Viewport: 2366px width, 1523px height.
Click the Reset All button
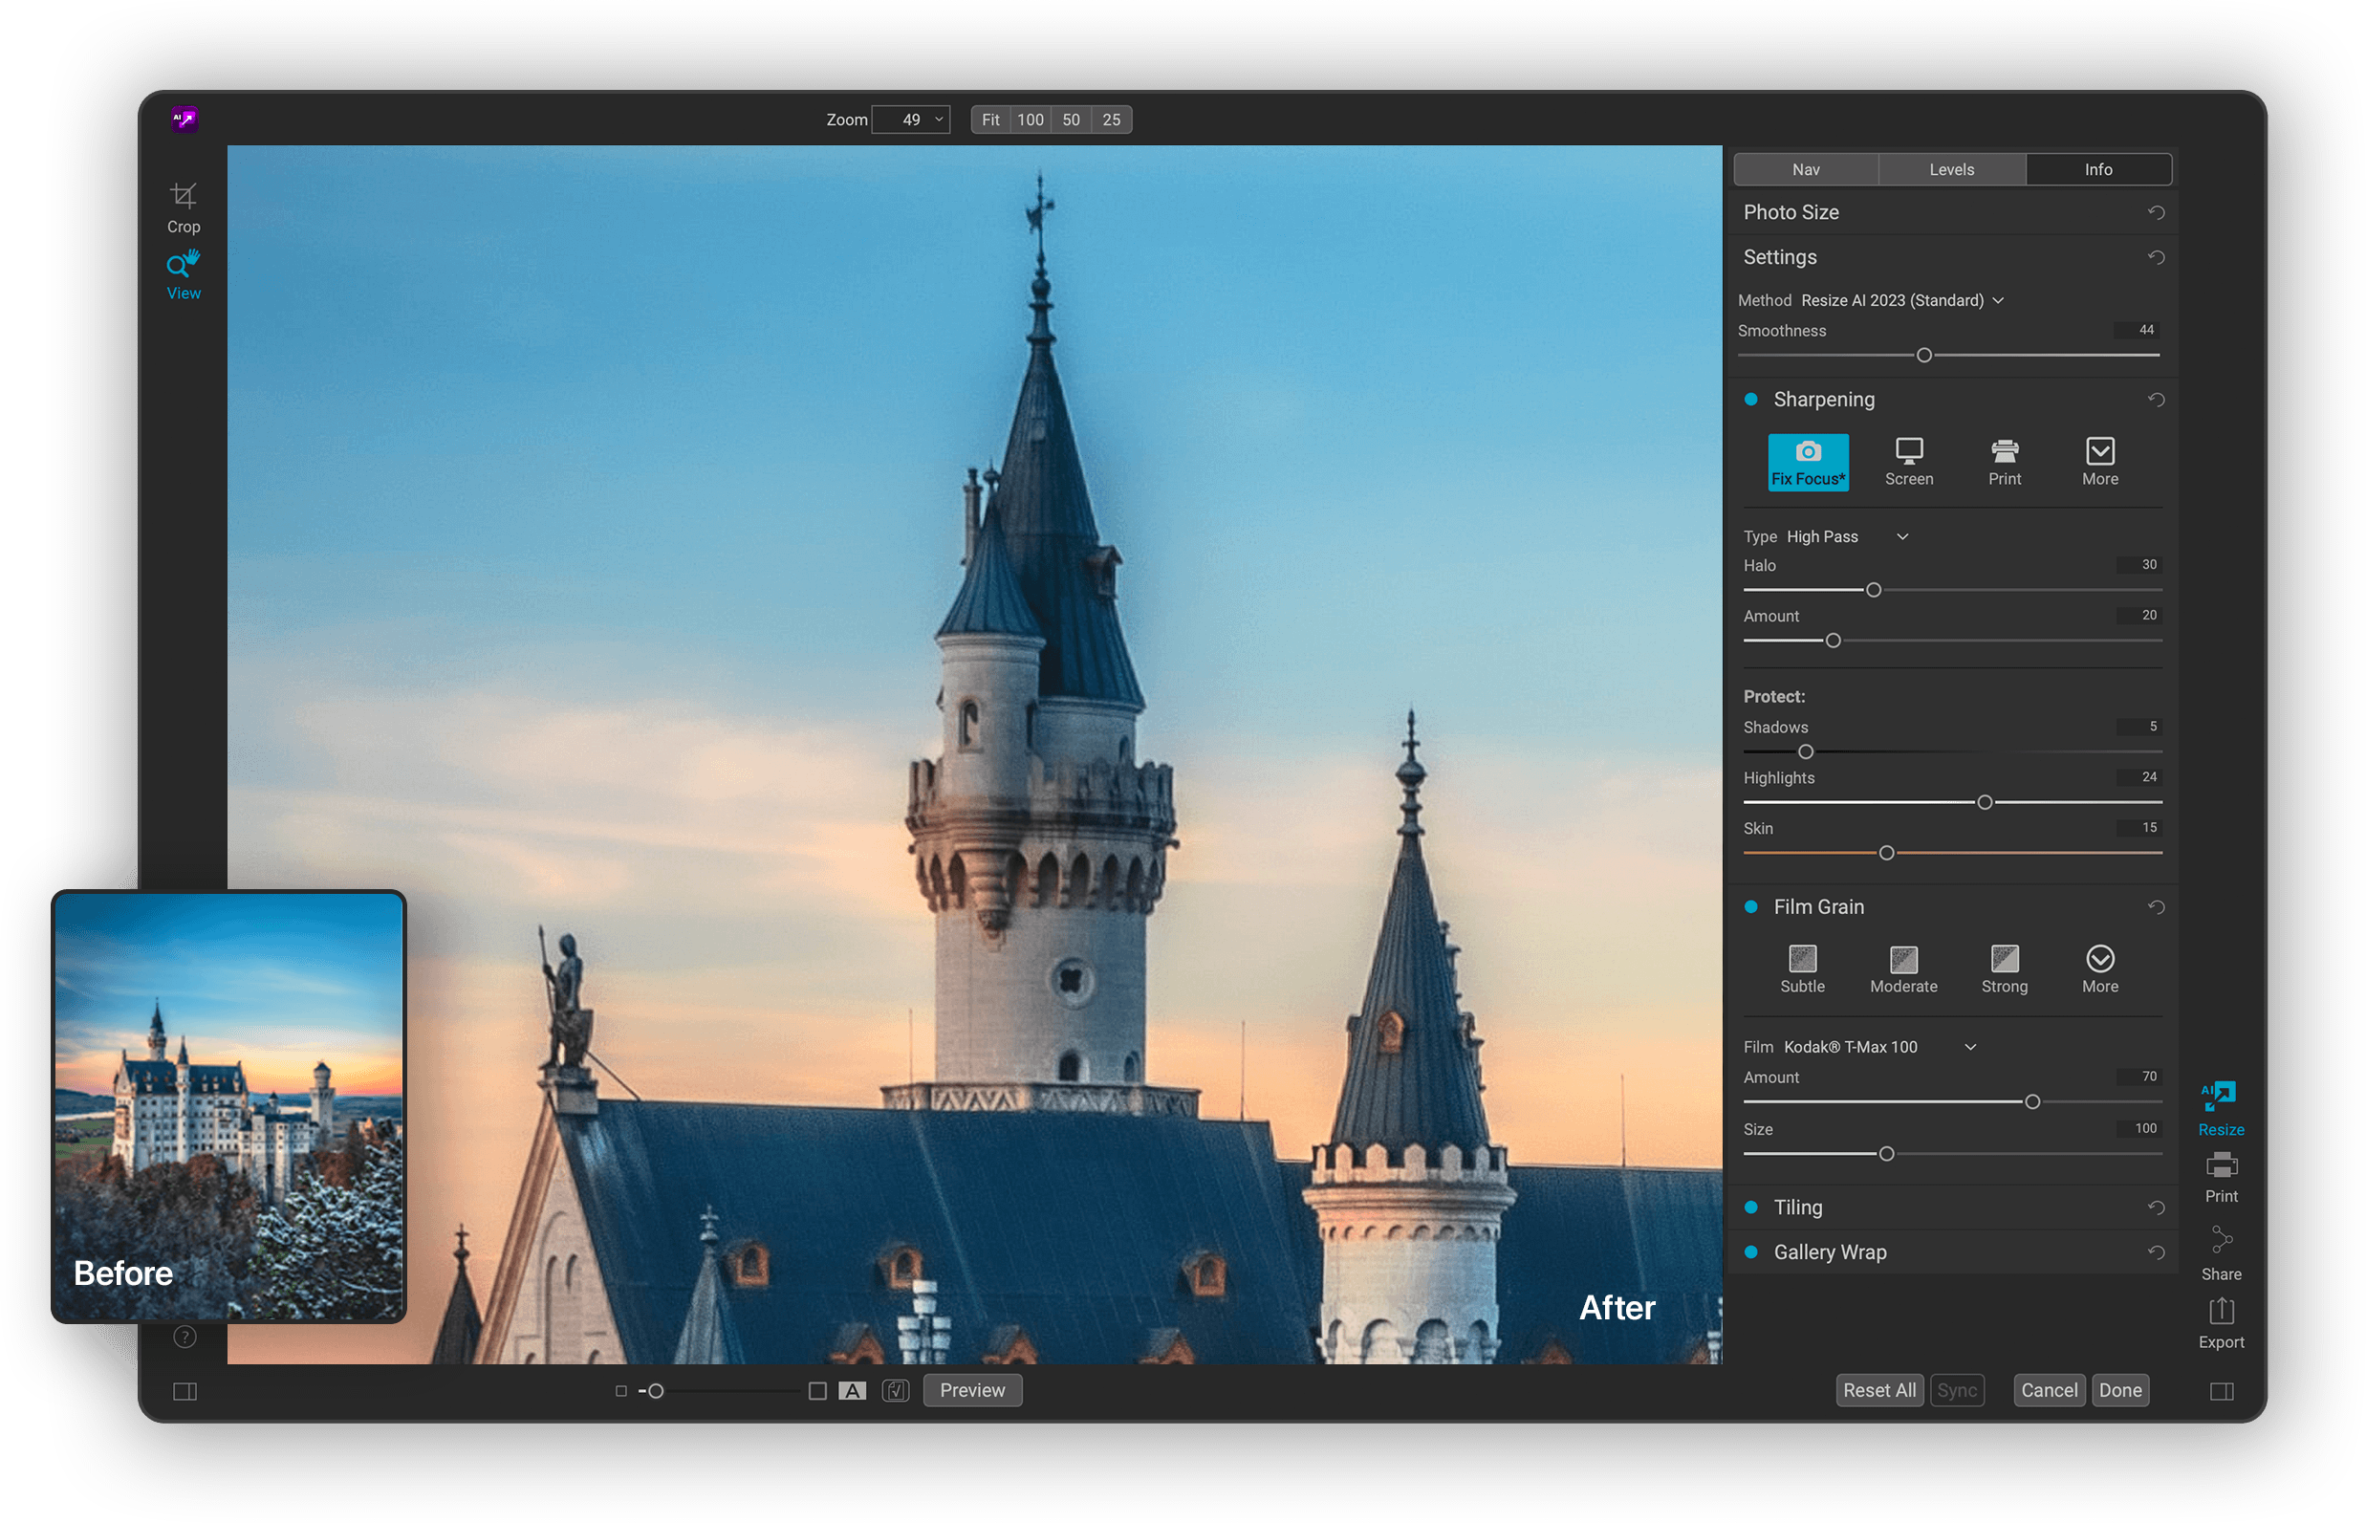point(1878,1389)
